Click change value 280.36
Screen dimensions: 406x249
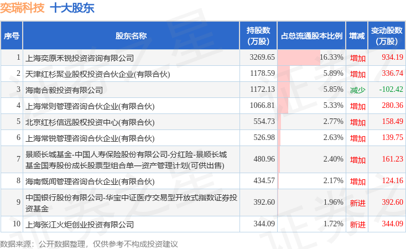tap(393, 105)
